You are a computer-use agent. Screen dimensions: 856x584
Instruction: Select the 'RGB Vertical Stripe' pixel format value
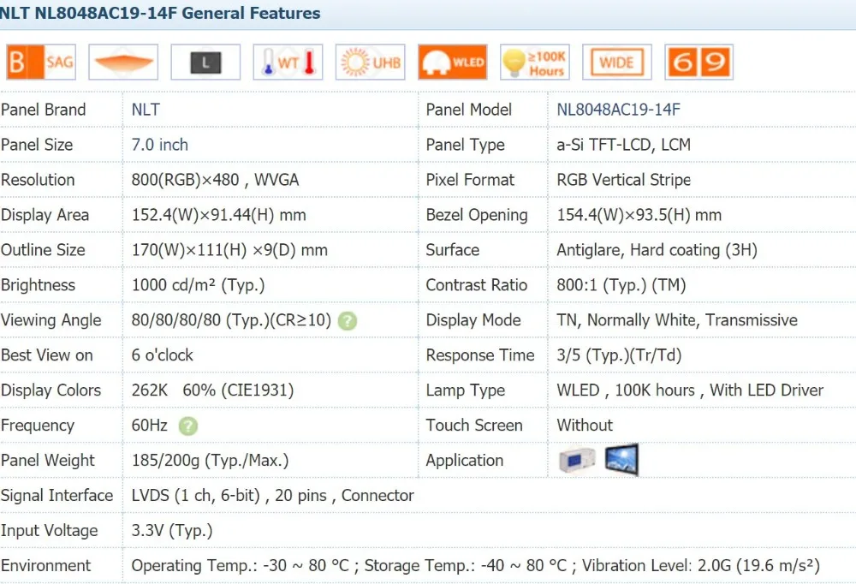click(x=623, y=180)
